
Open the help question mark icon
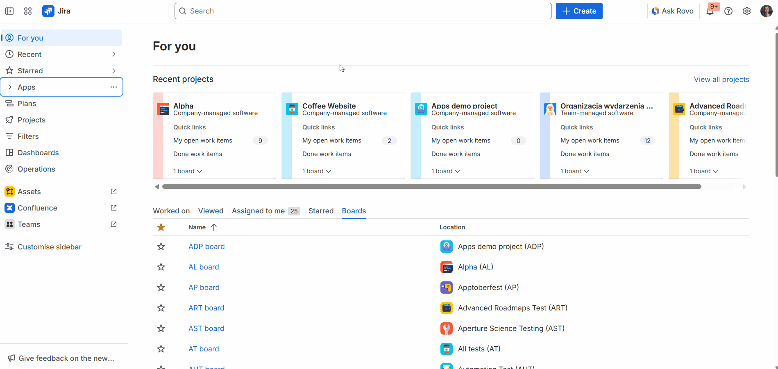click(x=728, y=11)
